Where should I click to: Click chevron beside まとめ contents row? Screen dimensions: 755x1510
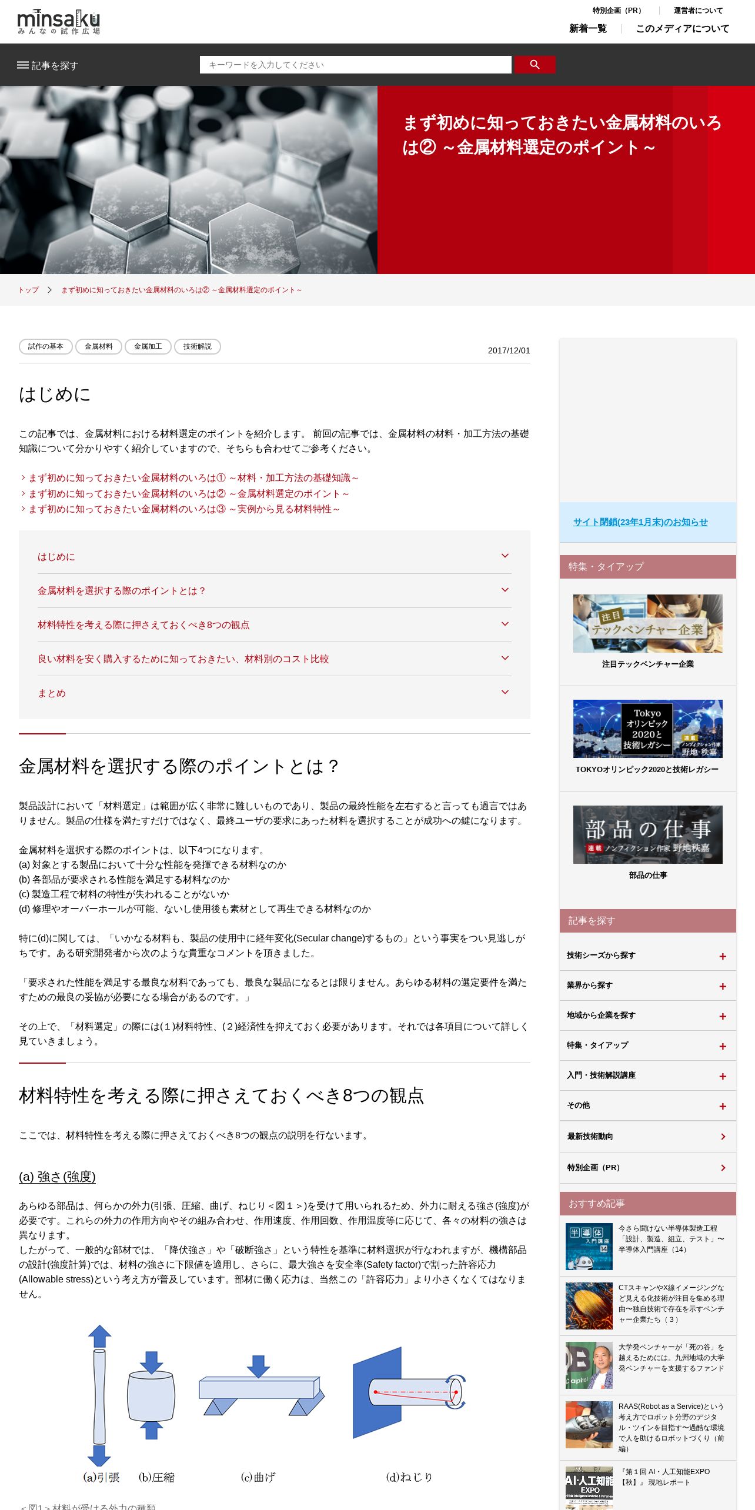(505, 692)
